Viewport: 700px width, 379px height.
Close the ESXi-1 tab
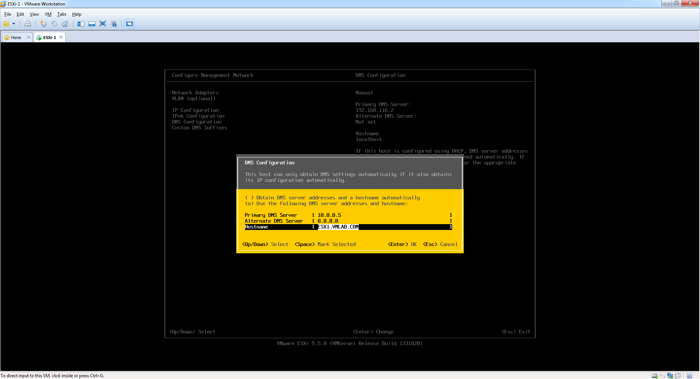coord(61,37)
